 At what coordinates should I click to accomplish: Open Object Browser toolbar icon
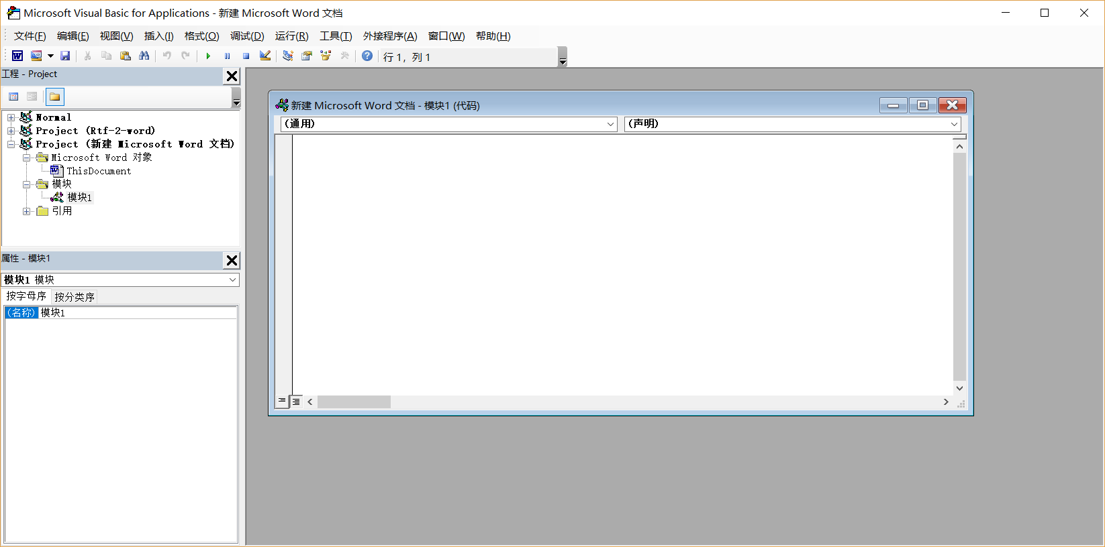tap(326, 56)
